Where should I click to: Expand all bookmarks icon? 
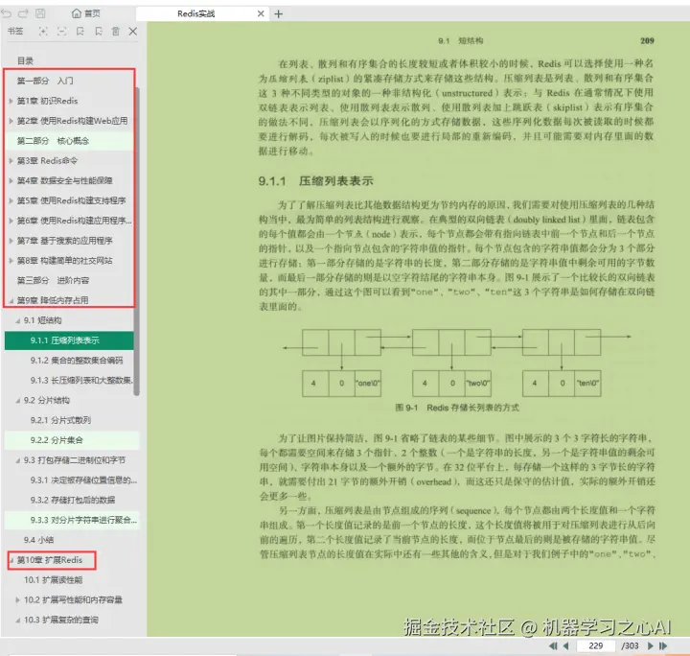click(43, 32)
